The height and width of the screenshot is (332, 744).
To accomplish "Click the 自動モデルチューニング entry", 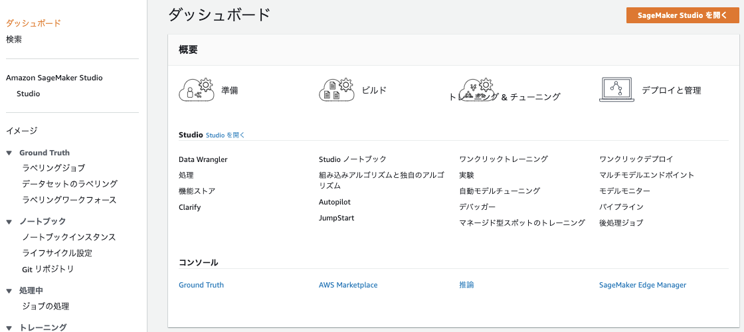I will click(500, 191).
